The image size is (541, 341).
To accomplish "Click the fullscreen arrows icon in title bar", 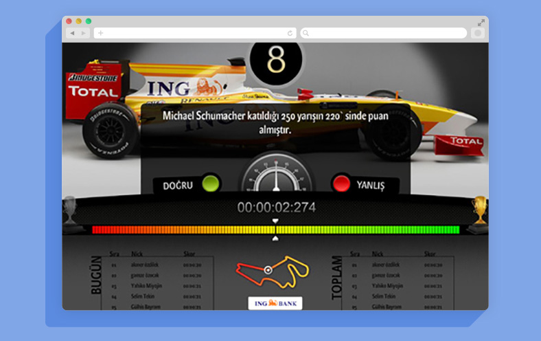I will click(481, 22).
